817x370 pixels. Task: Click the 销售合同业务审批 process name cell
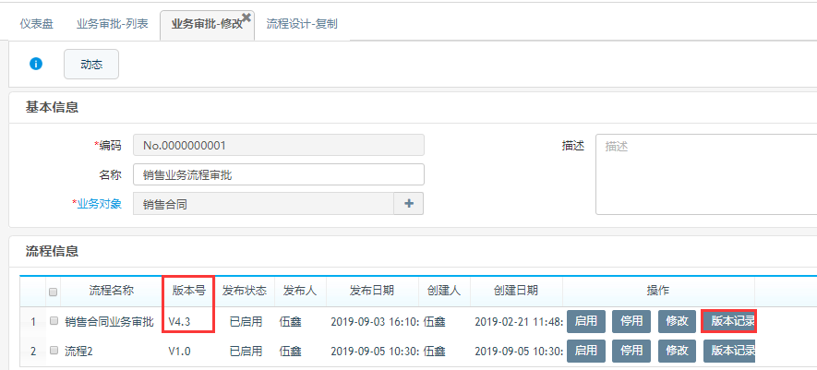[110, 322]
